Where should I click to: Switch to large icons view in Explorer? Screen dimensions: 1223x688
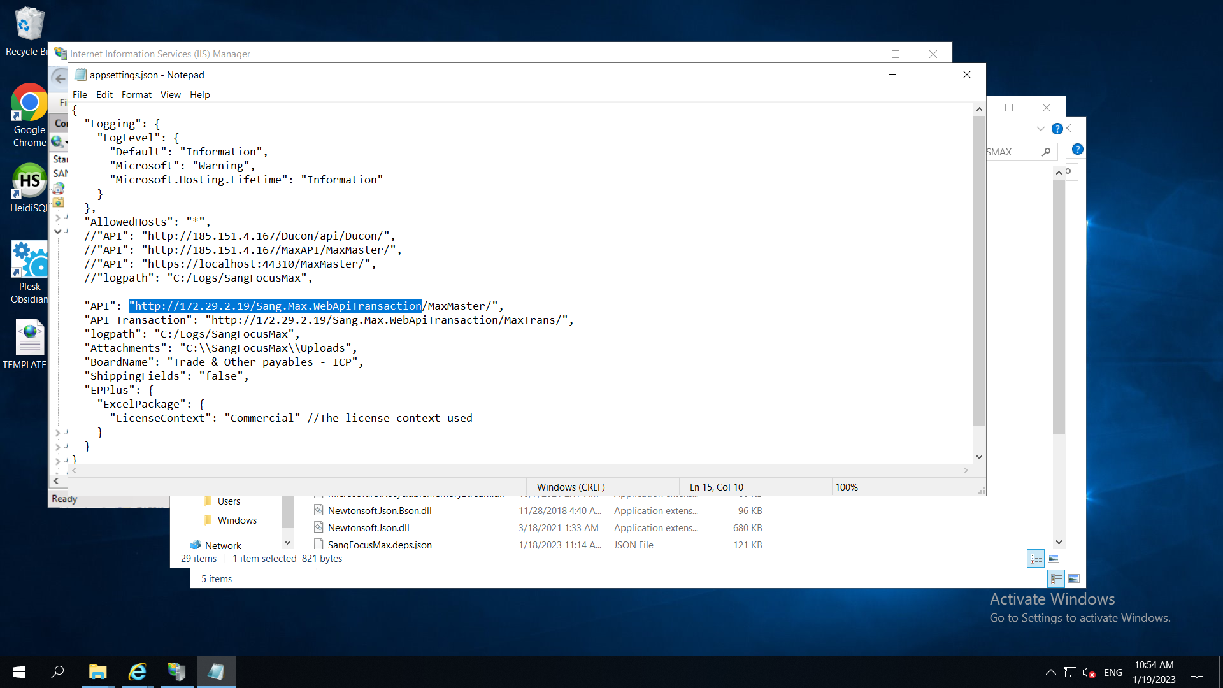click(1054, 559)
